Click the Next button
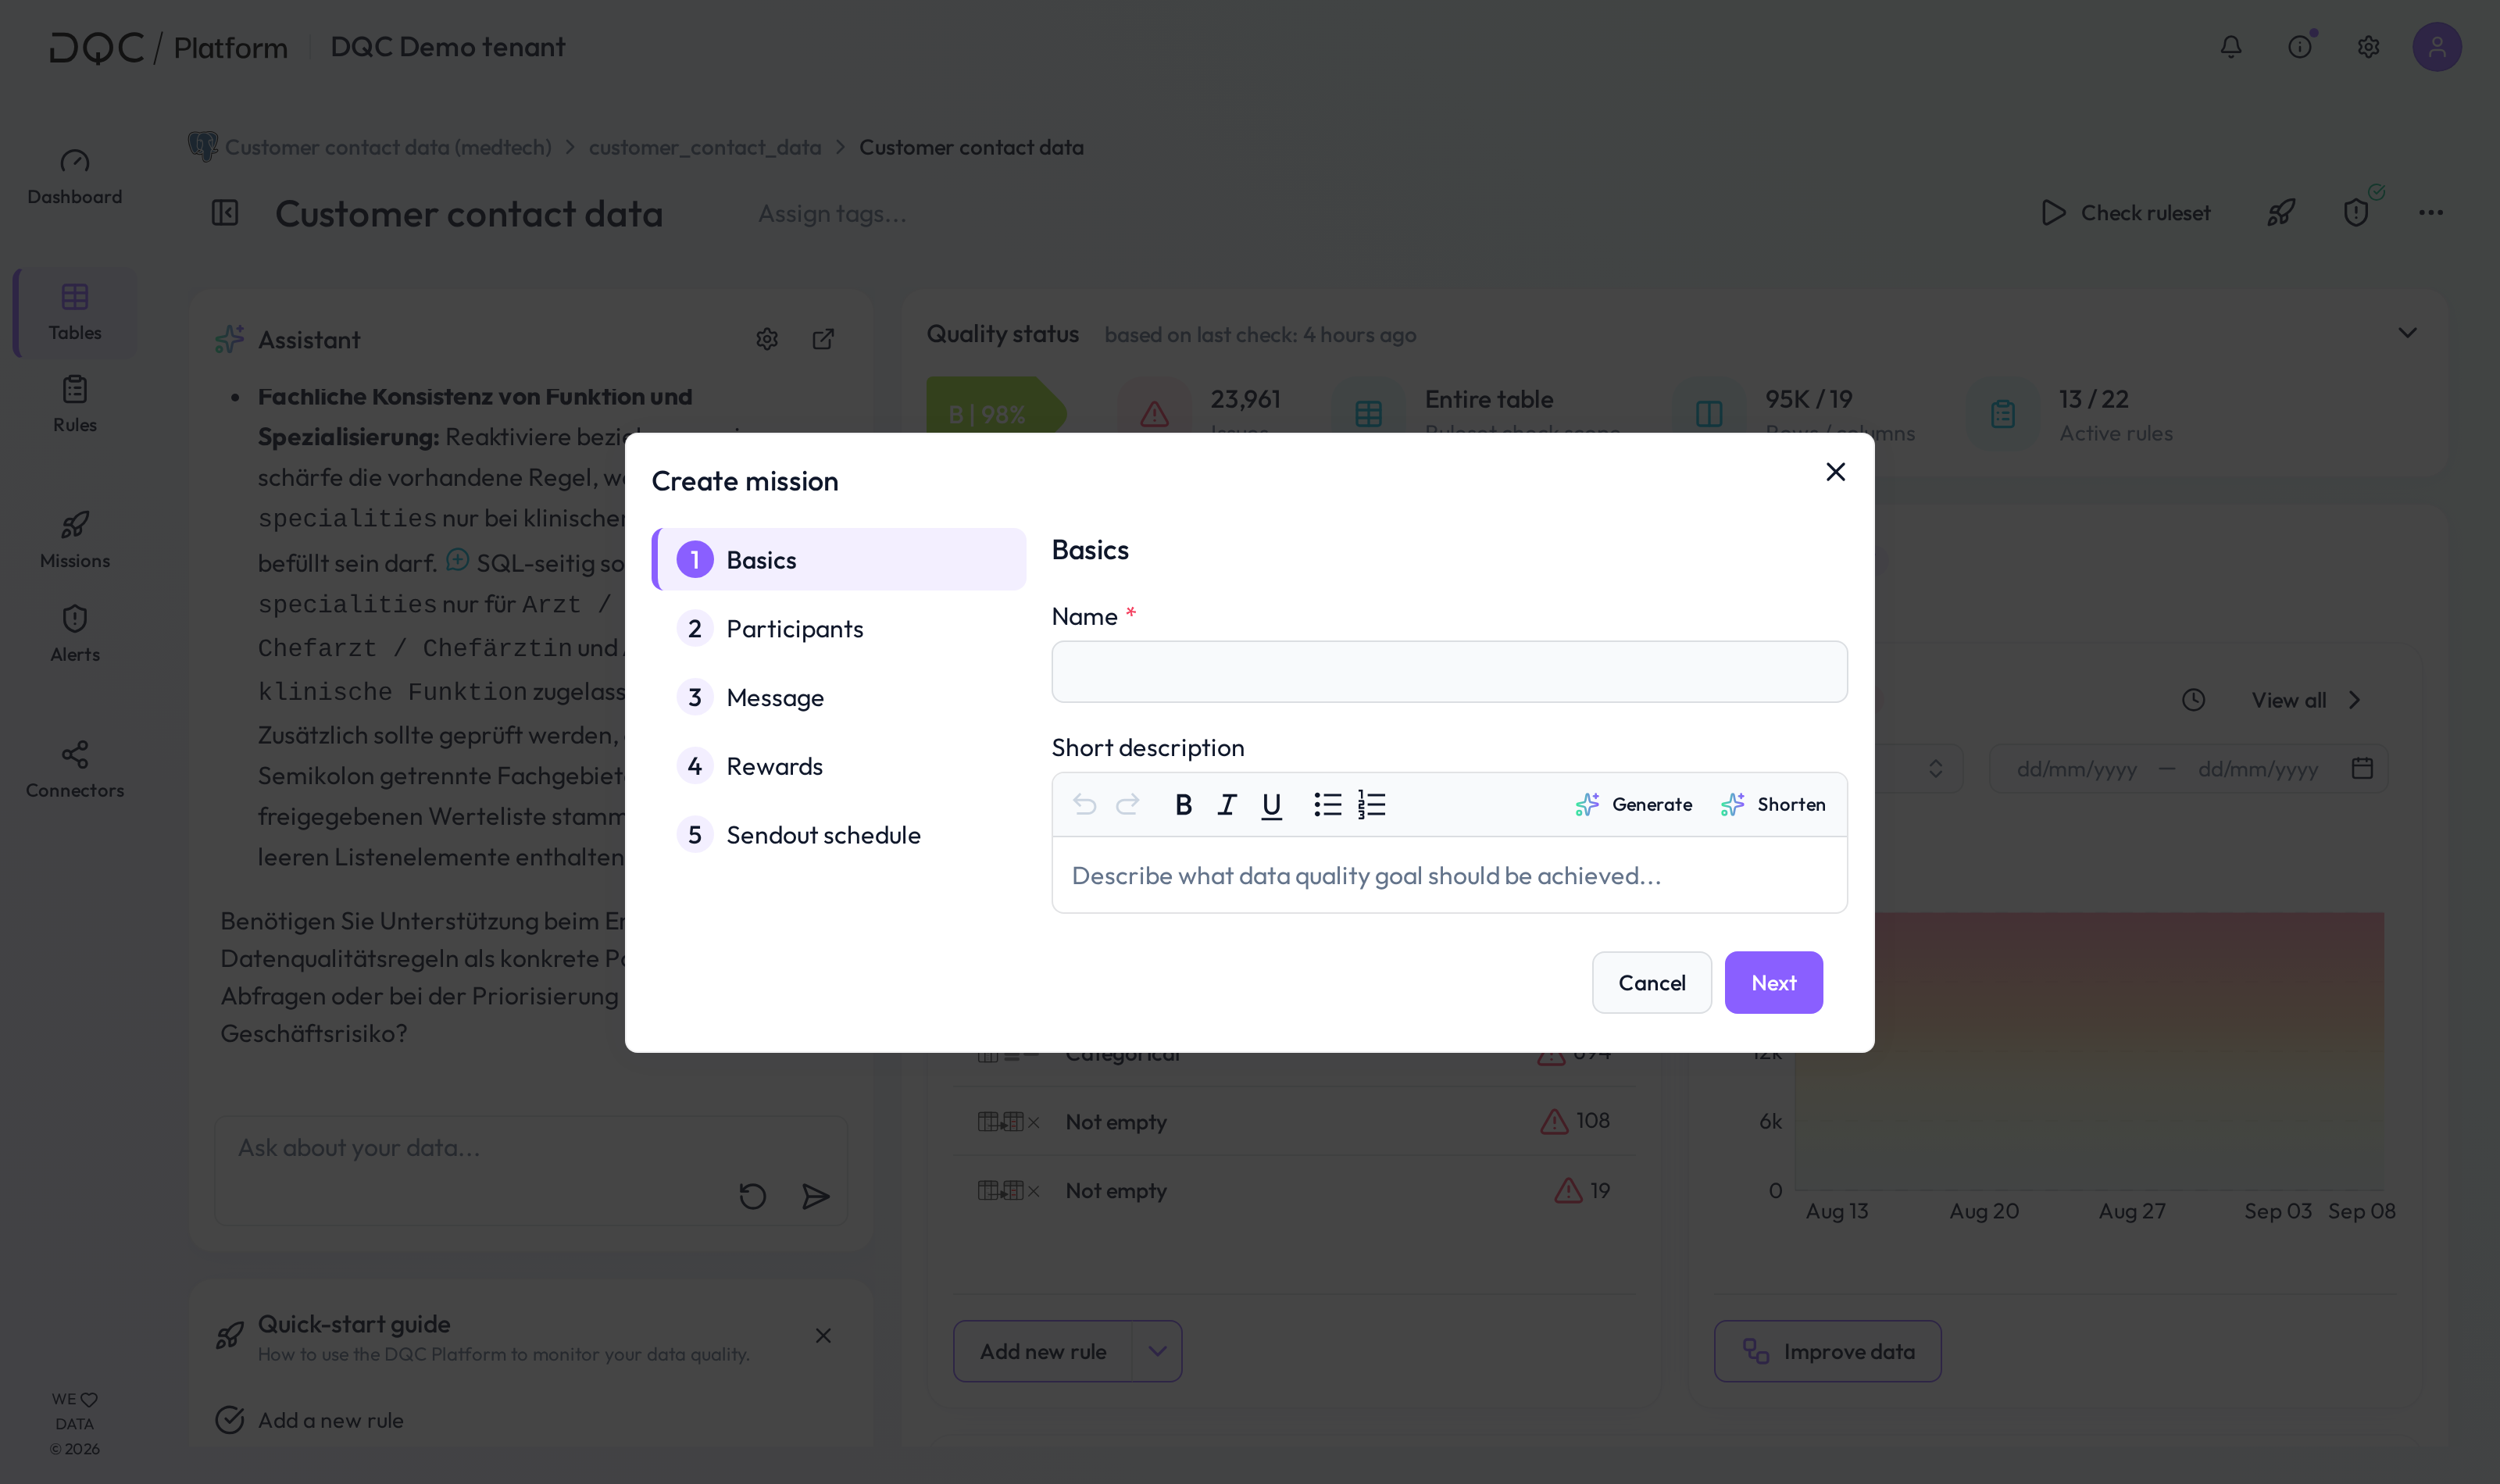Viewport: 2500px width, 1484px height. pos(1773,983)
